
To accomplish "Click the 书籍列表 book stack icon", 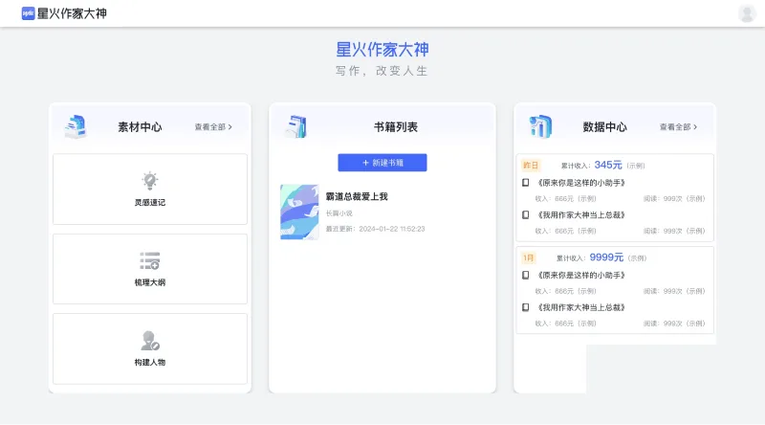I will [296, 126].
